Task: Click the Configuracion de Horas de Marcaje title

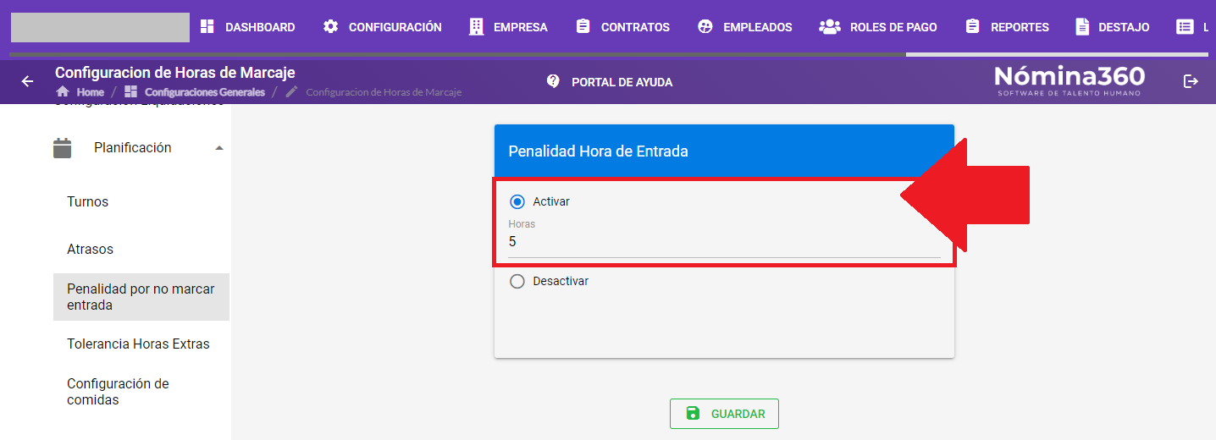Action: [x=175, y=73]
